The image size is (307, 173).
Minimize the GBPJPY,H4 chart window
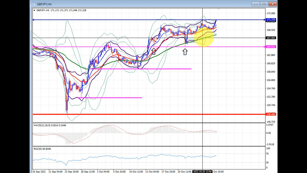point(256,4)
